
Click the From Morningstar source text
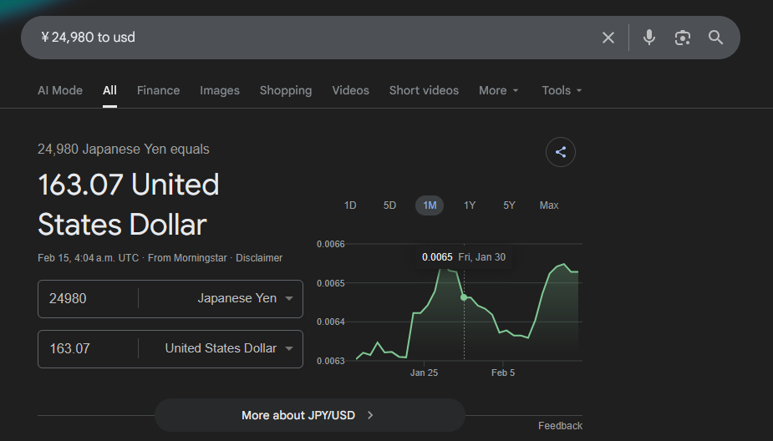(187, 258)
